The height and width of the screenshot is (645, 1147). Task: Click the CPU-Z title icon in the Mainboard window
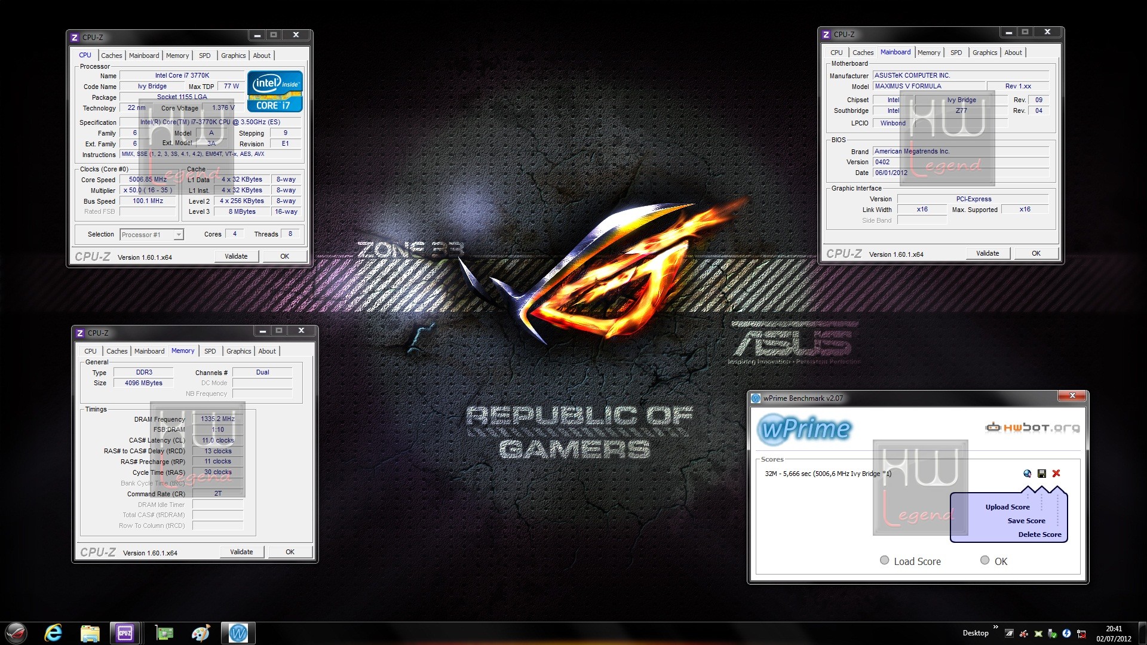coord(826,35)
